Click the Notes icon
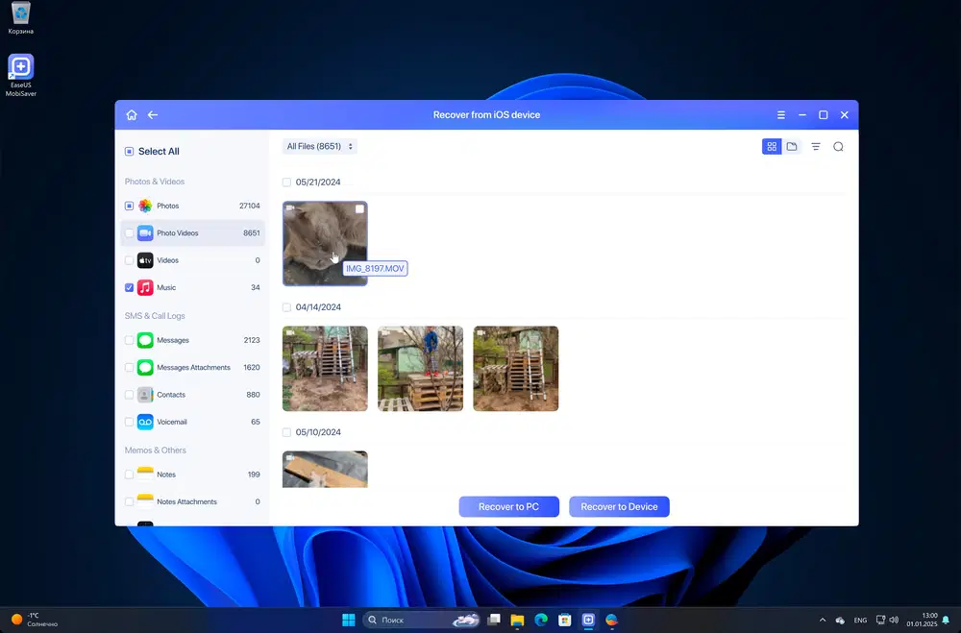Image resolution: width=961 pixels, height=633 pixels. pos(145,475)
